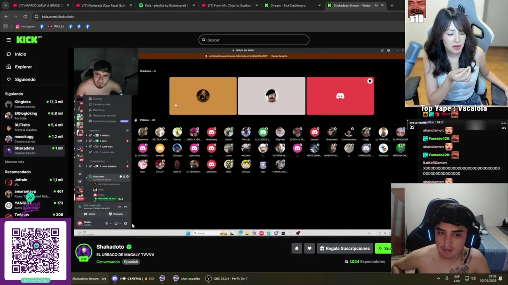Show hidden system tray icons
Image resolution: width=508 pixels, height=285 pixels.
click(439, 279)
